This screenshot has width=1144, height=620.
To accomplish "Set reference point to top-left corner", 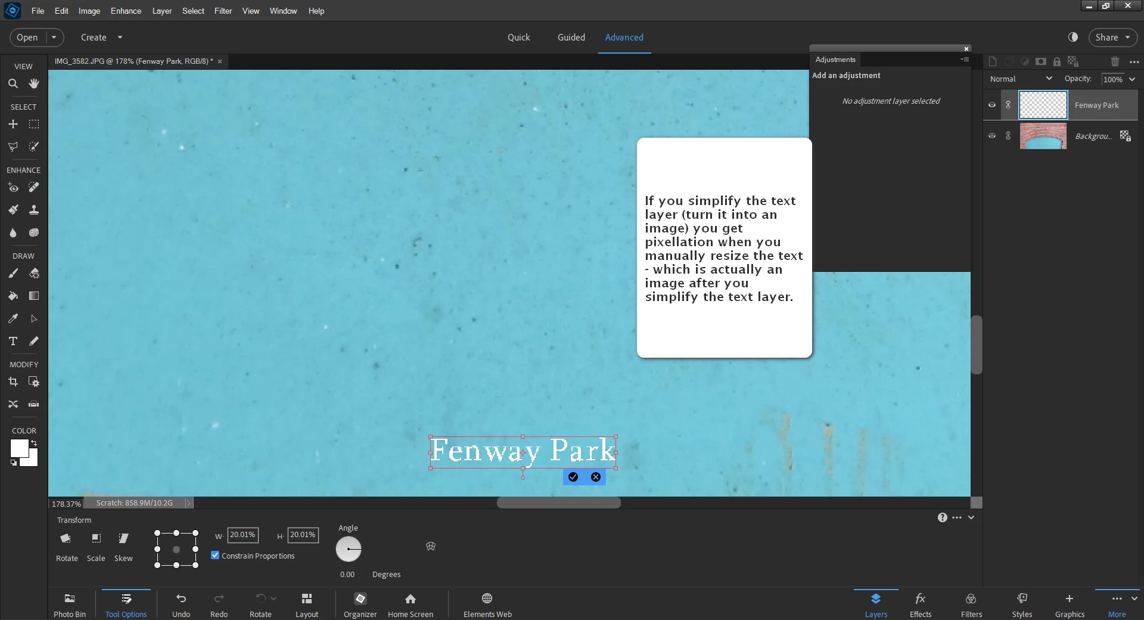I will click(x=157, y=532).
